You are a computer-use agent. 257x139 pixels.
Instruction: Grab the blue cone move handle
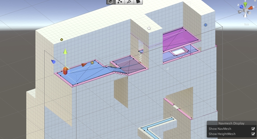coord(53,62)
